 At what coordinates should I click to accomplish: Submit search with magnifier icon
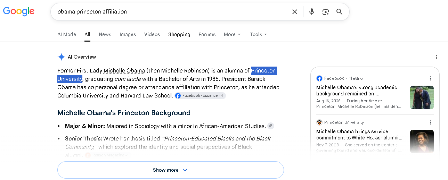coord(340,12)
